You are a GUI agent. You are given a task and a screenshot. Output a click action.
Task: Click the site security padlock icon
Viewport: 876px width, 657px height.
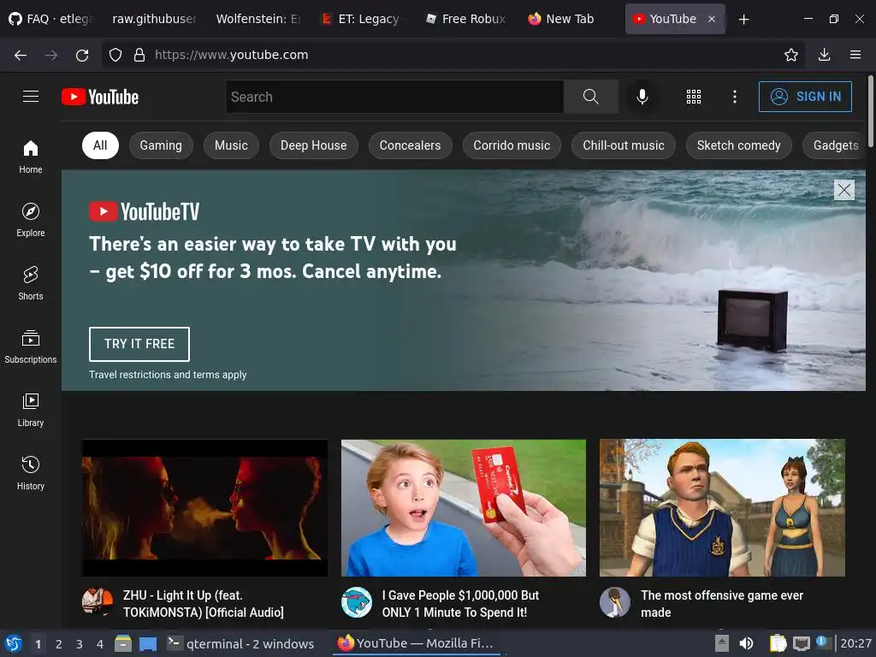(x=139, y=55)
